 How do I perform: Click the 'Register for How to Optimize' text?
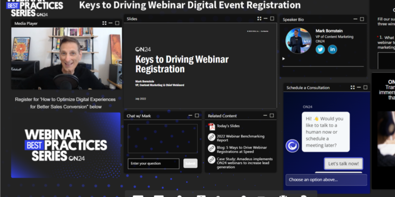[x=65, y=103]
